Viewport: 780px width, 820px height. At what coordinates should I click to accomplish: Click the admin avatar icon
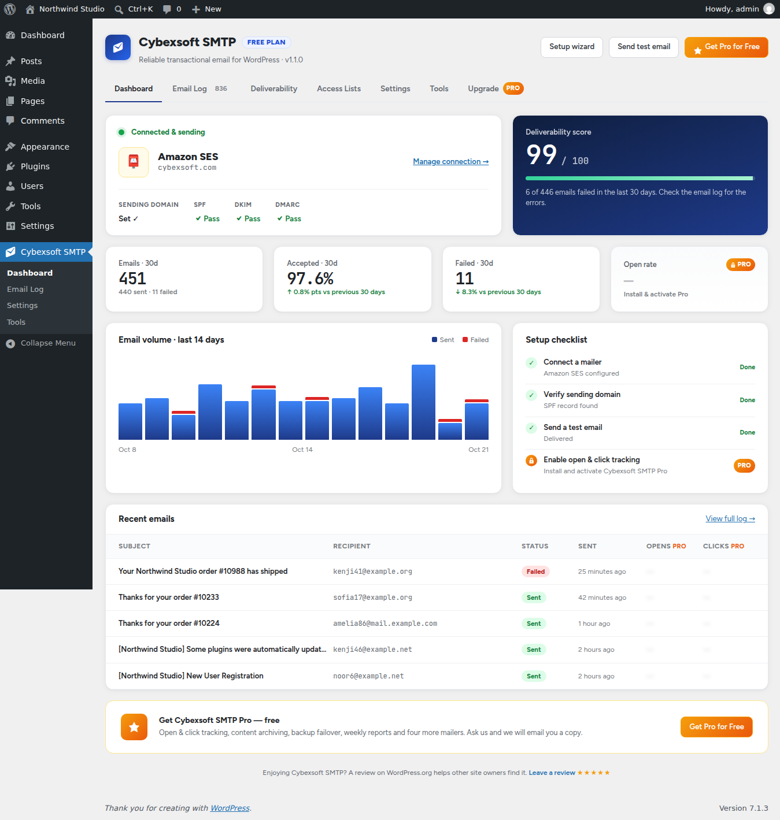(768, 9)
